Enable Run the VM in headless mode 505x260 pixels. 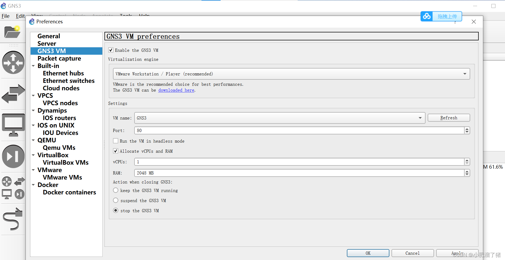click(x=116, y=141)
